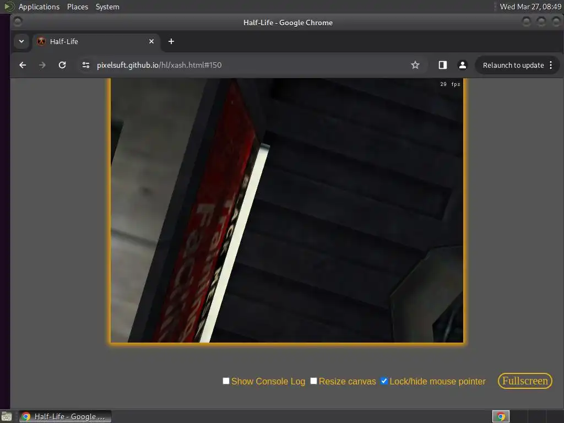The width and height of the screenshot is (564, 423).
Task: Click the date and time clock
Action: [530, 7]
